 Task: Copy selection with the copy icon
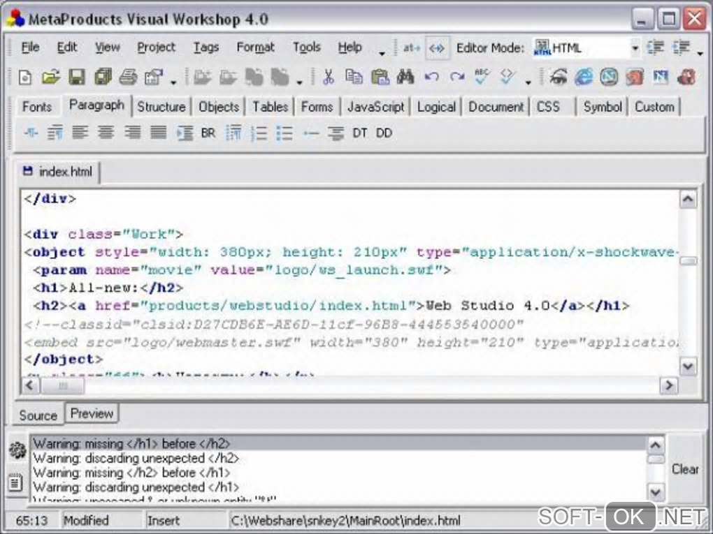pos(353,77)
